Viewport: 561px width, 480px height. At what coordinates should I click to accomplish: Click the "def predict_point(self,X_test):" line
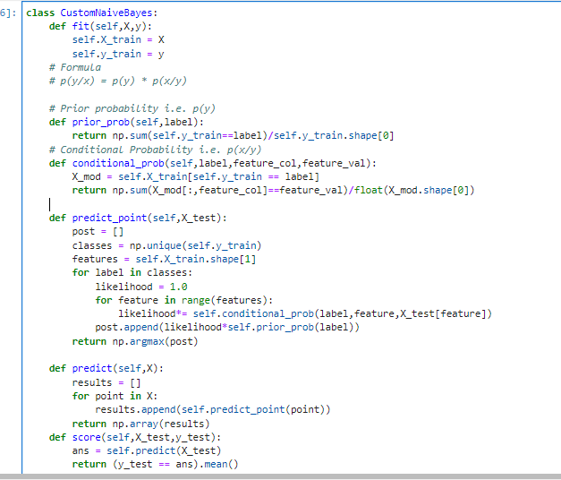(138, 219)
